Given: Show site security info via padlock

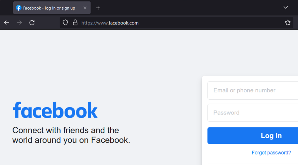Looking at the screenshot, I should tap(75, 23).
